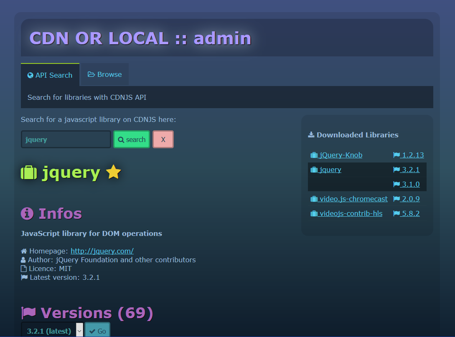Click the magnifier icon in search button
455x337 pixels.
pos(121,140)
